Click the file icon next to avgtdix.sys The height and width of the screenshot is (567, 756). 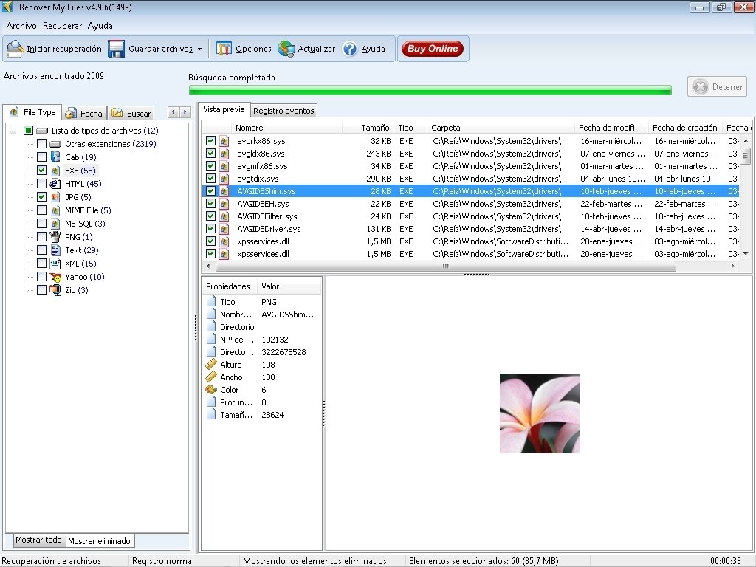(x=224, y=179)
